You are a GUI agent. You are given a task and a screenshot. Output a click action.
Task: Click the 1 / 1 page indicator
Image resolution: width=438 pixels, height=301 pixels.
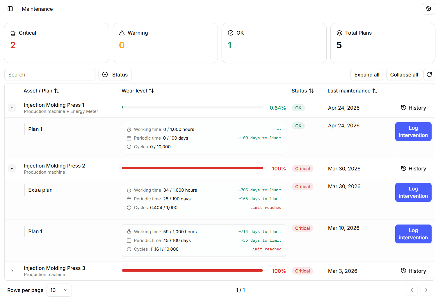[x=240, y=290]
